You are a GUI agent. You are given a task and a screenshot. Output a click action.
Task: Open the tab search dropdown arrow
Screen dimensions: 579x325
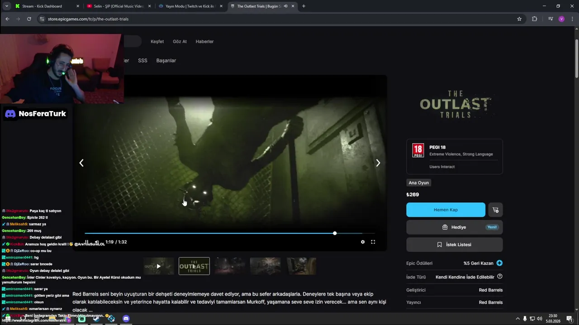pos(6,6)
